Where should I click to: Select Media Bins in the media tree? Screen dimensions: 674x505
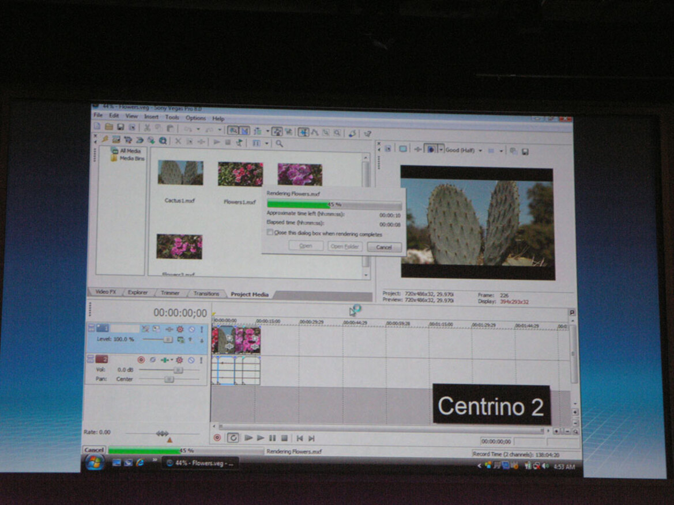pos(128,158)
